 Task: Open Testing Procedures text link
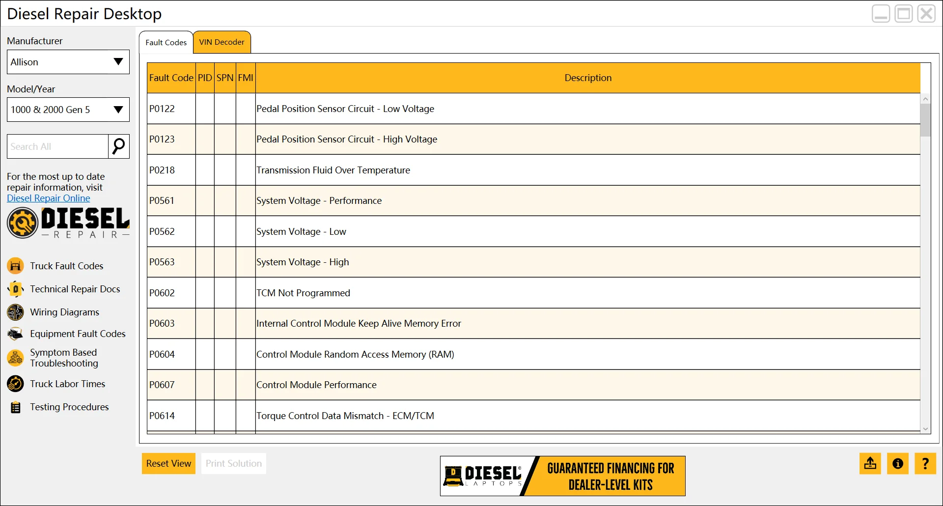tap(69, 407)
